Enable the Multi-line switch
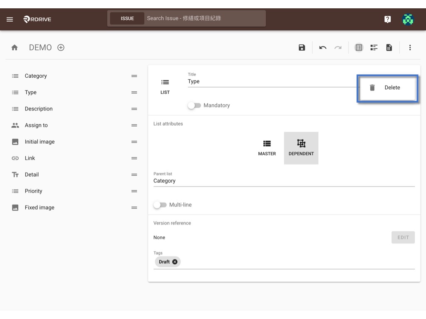426x319 pixels. [x=160, y=205]
